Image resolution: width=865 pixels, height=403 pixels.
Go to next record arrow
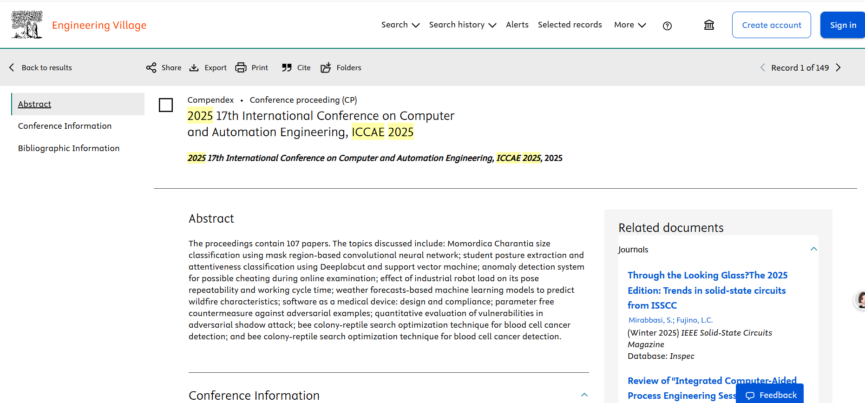point(839,68)
